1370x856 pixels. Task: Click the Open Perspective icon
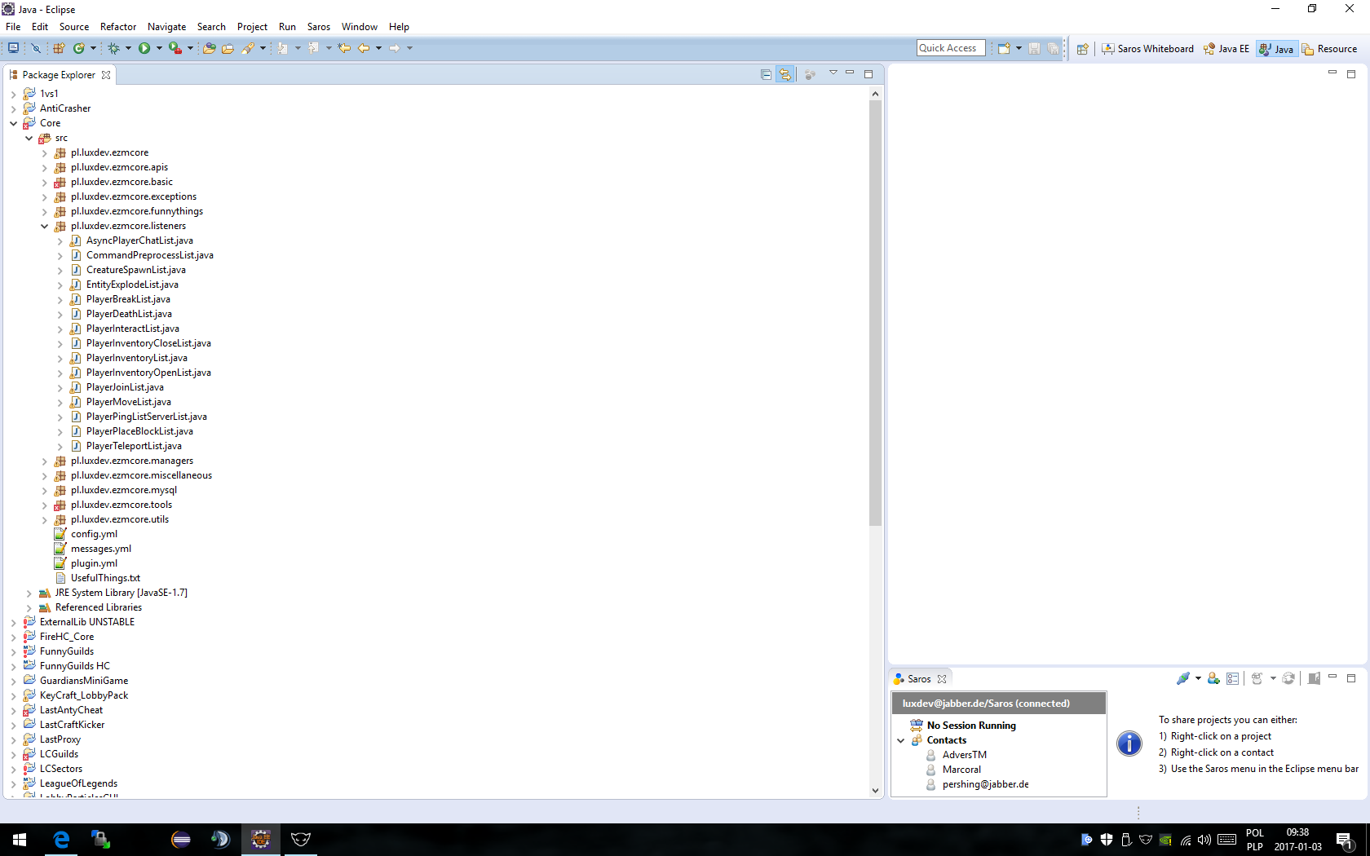pos(1082,49)
